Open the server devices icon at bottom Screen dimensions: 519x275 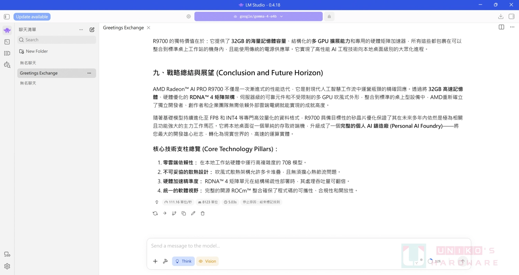(x=7, y=254)
